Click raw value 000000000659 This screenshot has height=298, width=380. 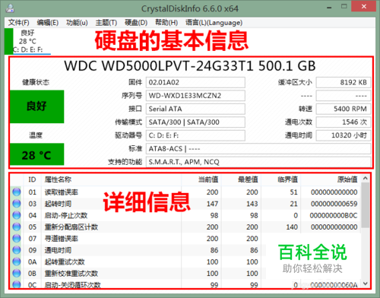tap(334, 204)
